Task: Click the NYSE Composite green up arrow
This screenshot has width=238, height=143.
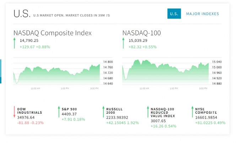Action: pyautogui.click(x=192, y=112)
